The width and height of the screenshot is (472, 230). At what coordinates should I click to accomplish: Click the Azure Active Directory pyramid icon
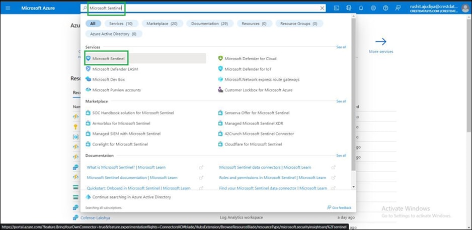pyautogui.click(x=88, y=197)
